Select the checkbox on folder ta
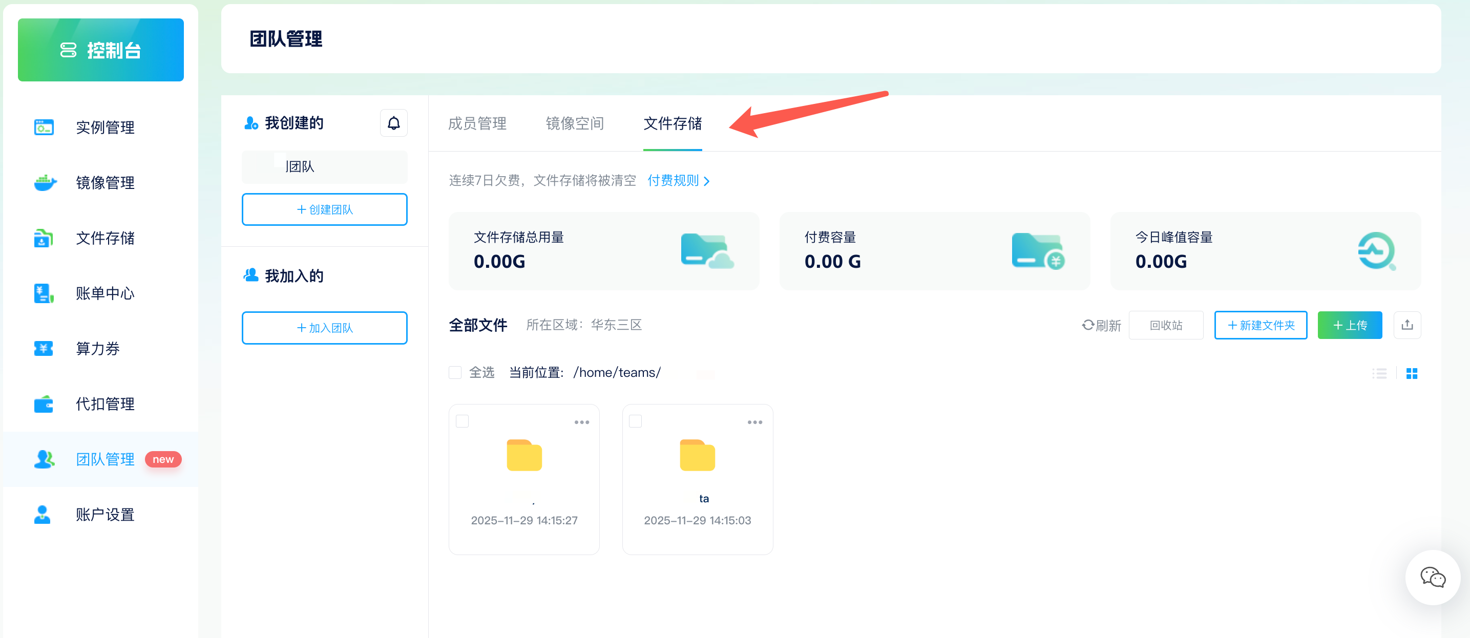The width and height of the screenshot is (1470, 638). tap(635, 420)
